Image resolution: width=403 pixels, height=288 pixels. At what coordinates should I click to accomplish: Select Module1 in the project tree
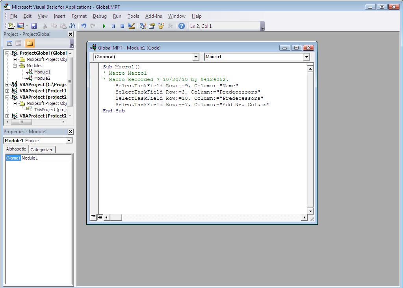tap(43, 72)
